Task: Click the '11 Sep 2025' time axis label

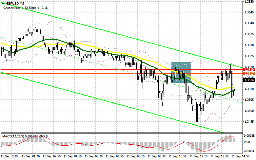Action: (10, 156)
